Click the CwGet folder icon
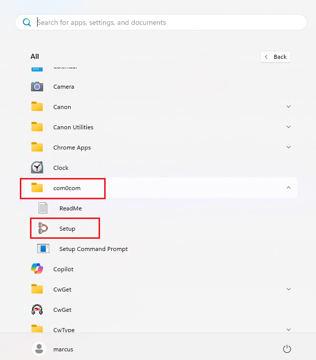This screenshot has height=360, width=316. (37, 289)
